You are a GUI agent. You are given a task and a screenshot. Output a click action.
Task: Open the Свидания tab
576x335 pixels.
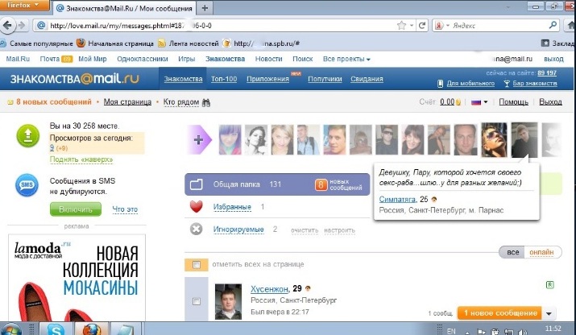367,79
